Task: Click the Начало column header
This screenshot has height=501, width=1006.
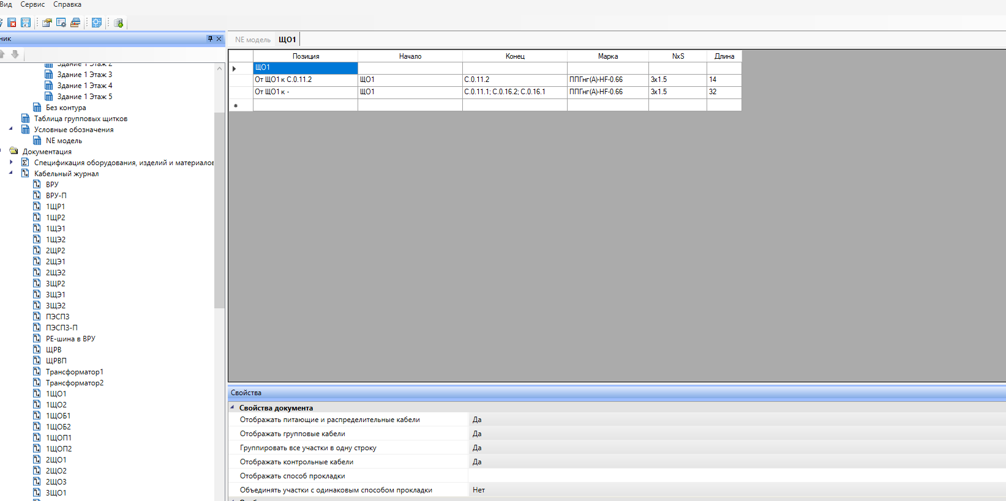Action: pyautogui.click(x=410, y=56)
